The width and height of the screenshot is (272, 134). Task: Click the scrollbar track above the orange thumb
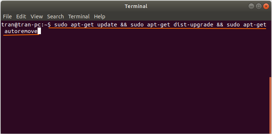pos(270,49)
